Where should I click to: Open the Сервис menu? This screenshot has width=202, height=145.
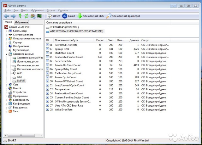coord(50,10)
